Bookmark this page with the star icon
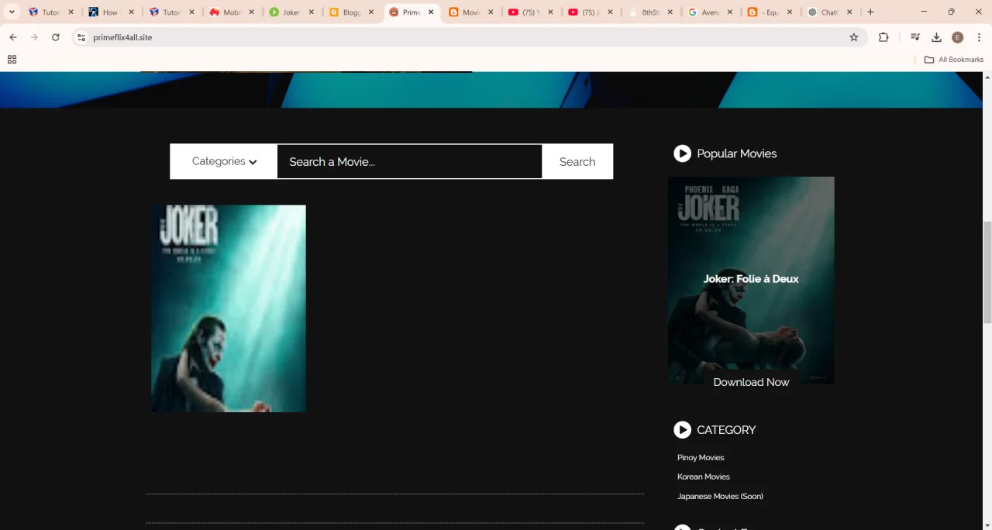Image resolution: width=992 pixels, height=530 pixels. [x=854, y=37]
